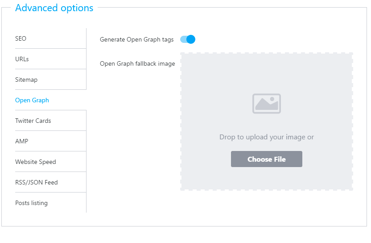Viewport: 371px width, 243px height.
Task: Click the Generate Open Graph tags label
Action: [137, 39]
